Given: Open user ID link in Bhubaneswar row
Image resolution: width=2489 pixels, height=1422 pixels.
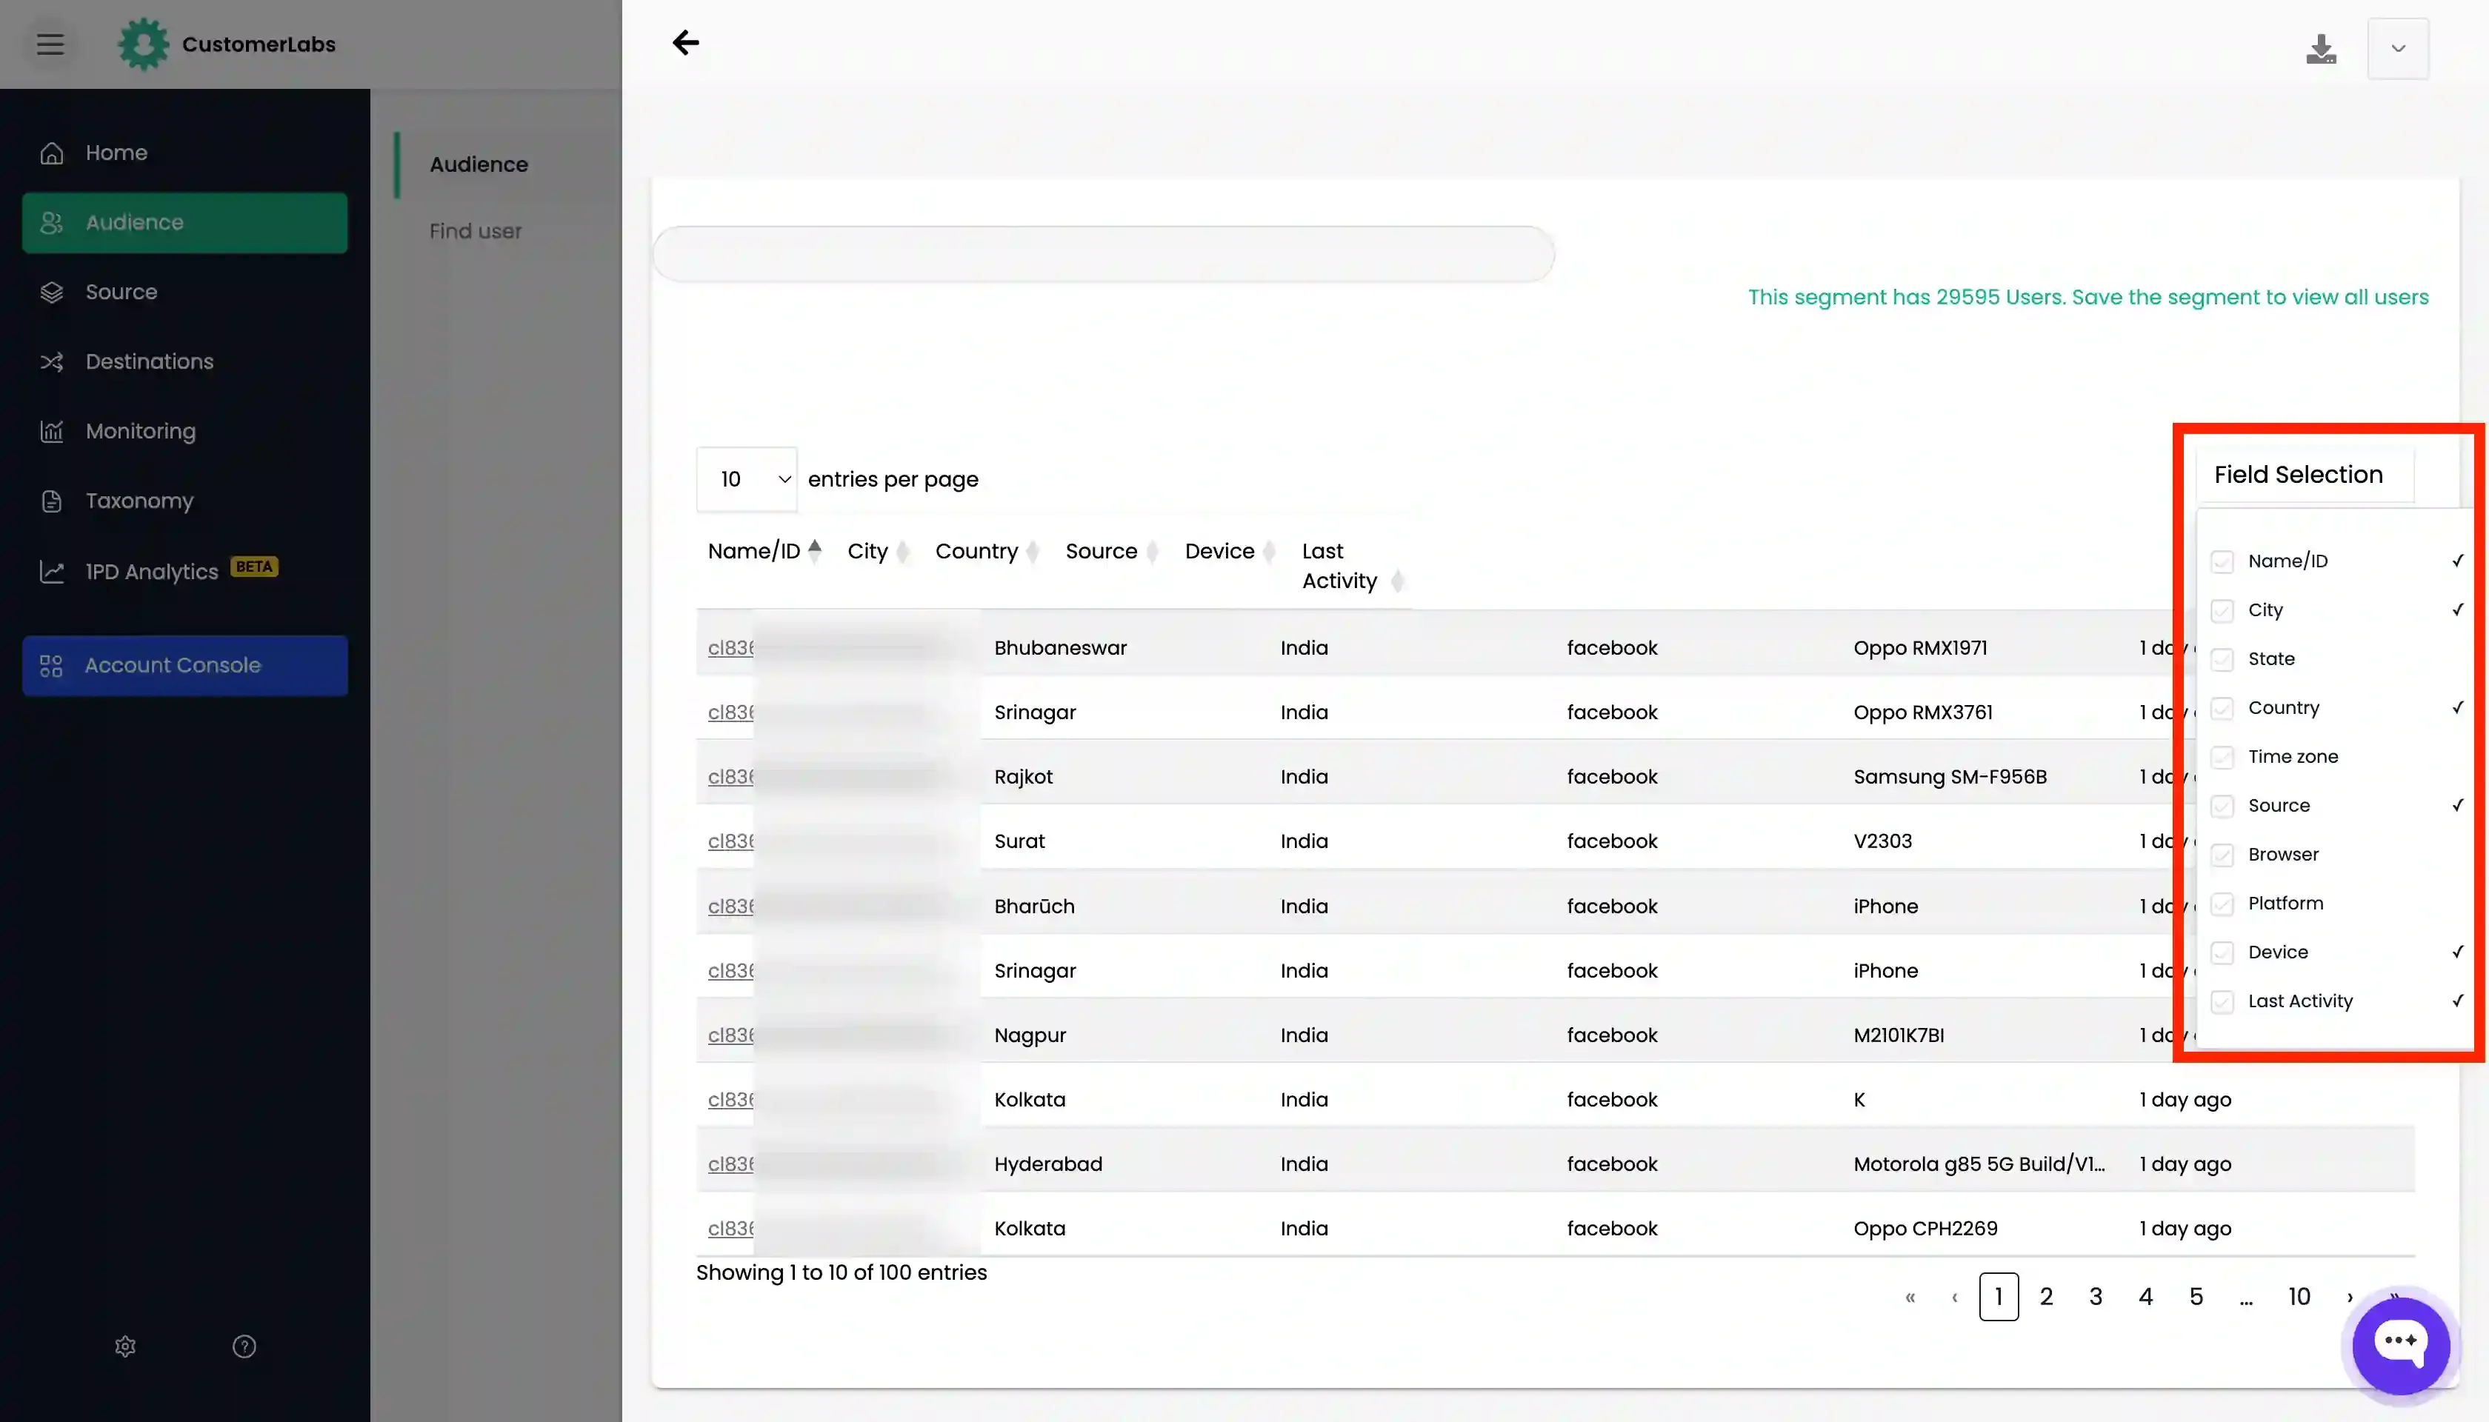Looking at the screenshot, I should pyautogui.click(x=730, y=647).
